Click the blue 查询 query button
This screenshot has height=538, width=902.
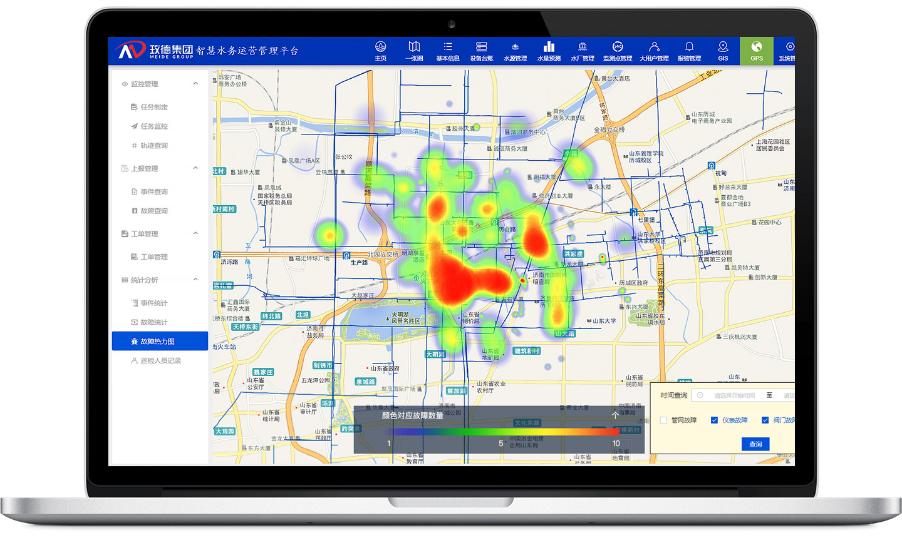[x=755, y=444]
